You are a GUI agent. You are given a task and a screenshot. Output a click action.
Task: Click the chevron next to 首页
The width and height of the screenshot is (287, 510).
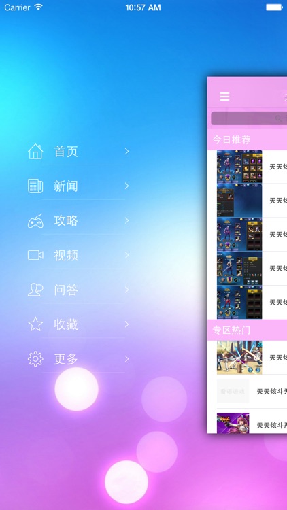tap(127, 151)
